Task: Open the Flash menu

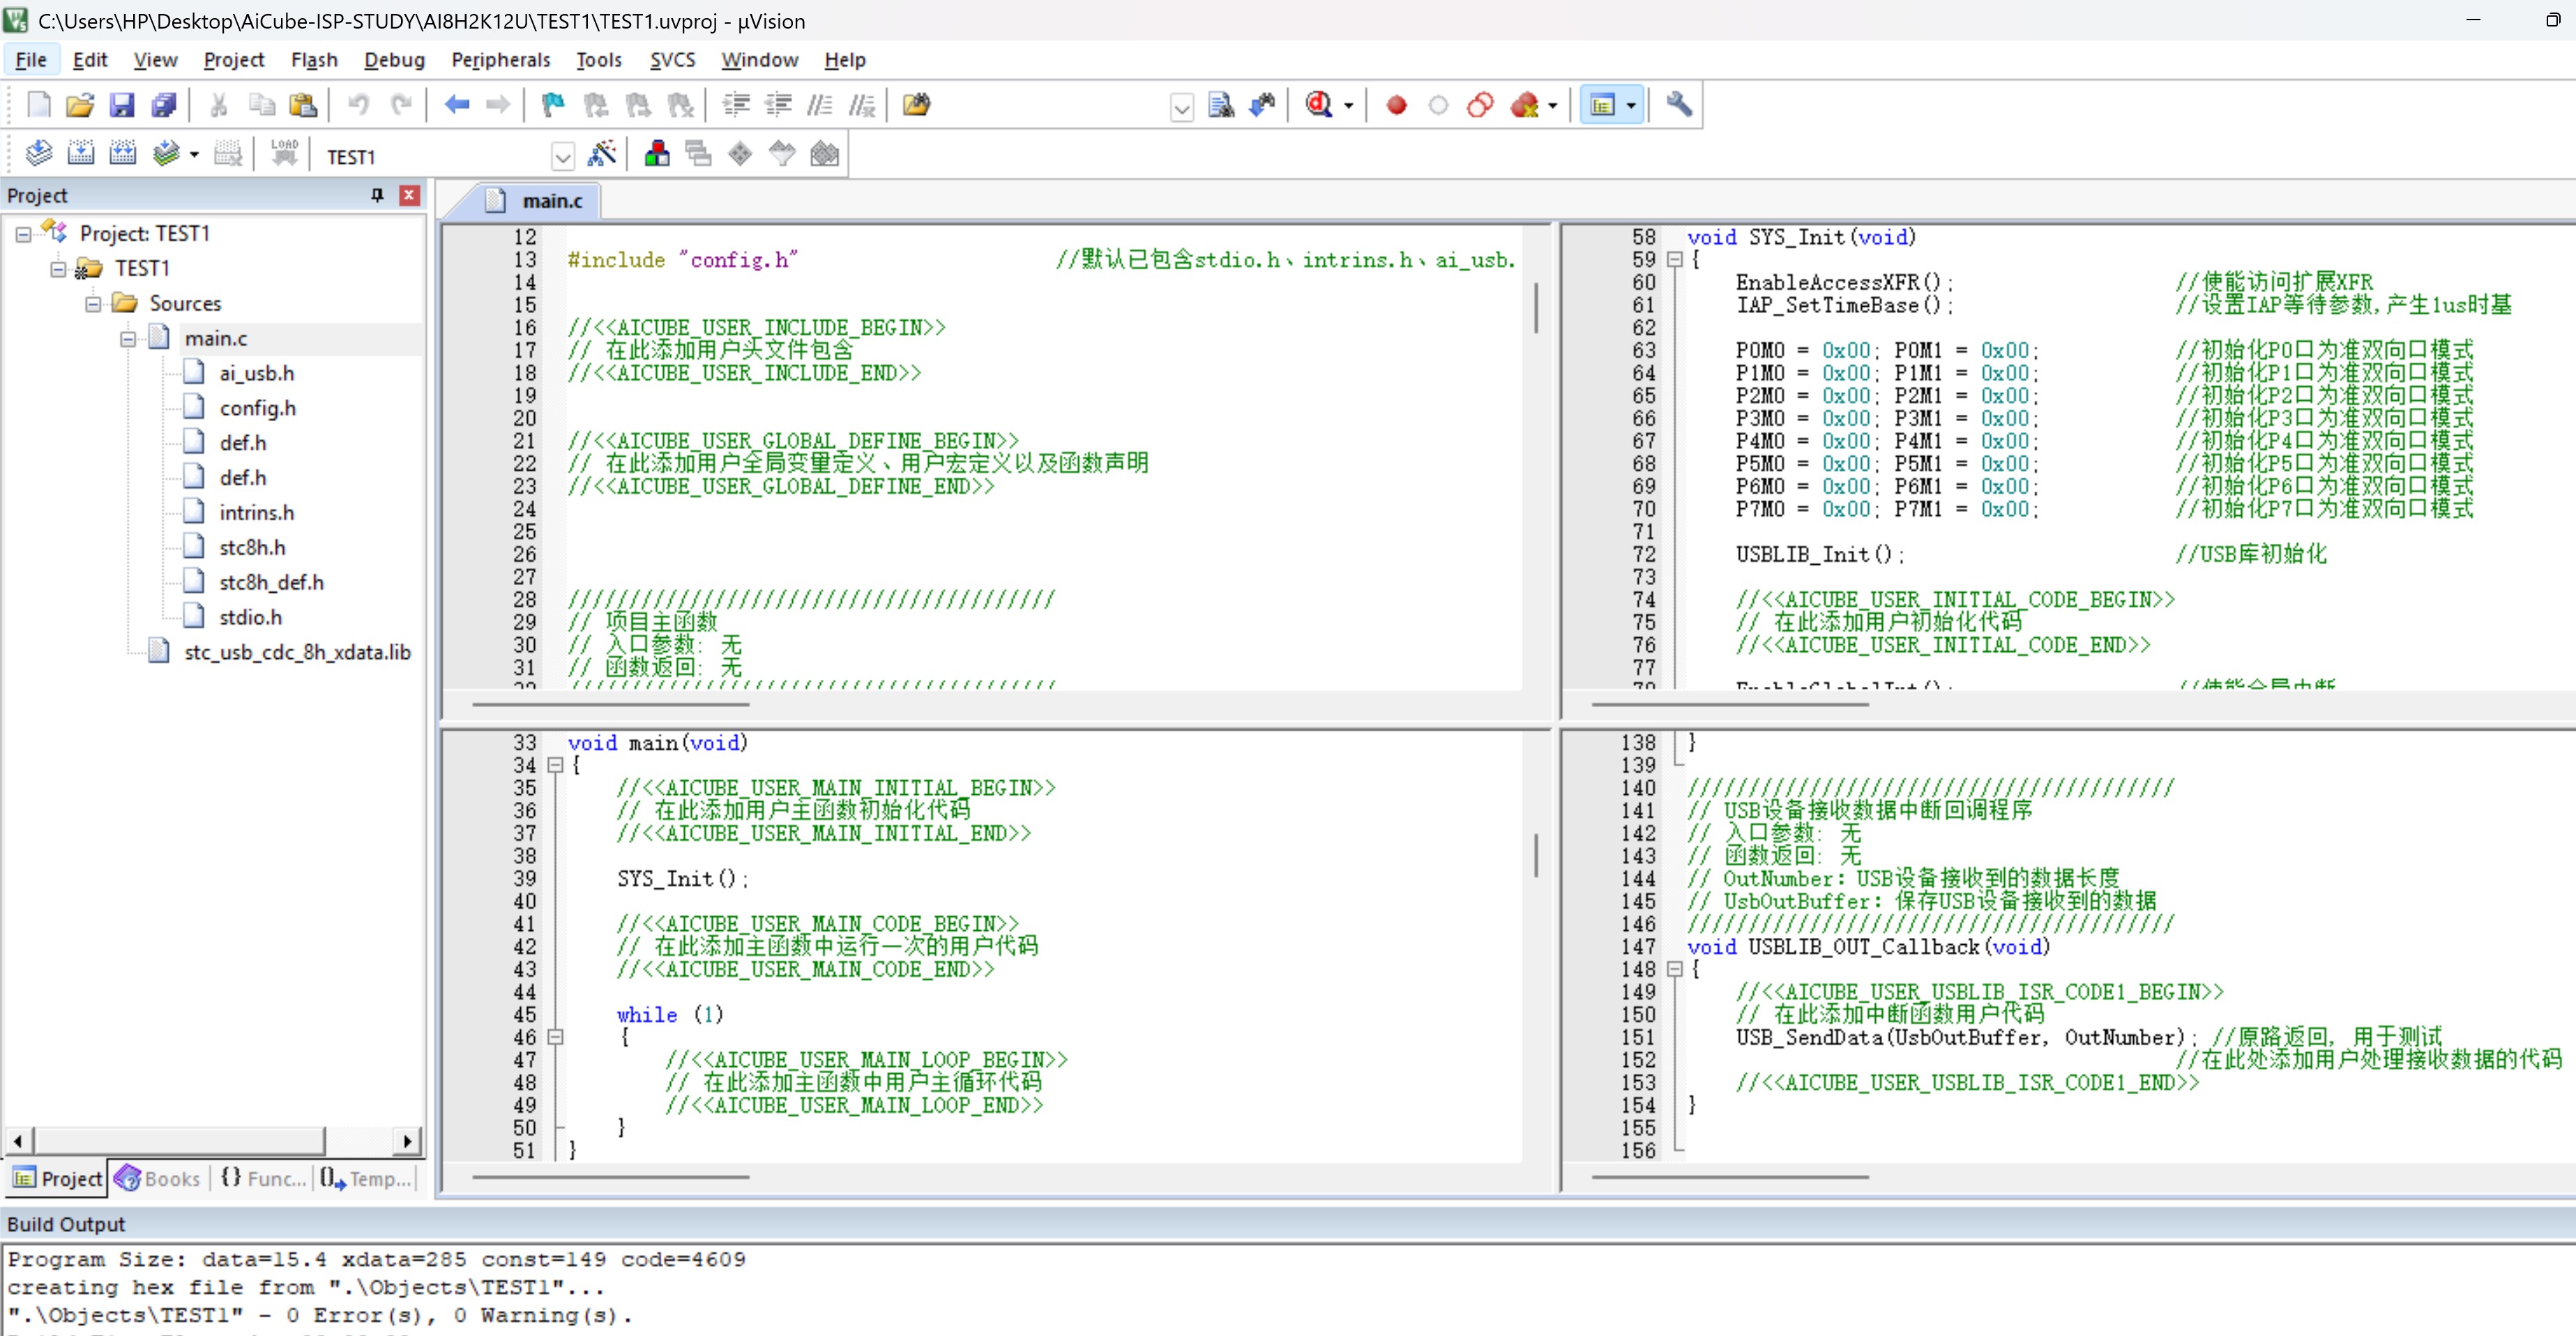Action: [x=314, y=60]
